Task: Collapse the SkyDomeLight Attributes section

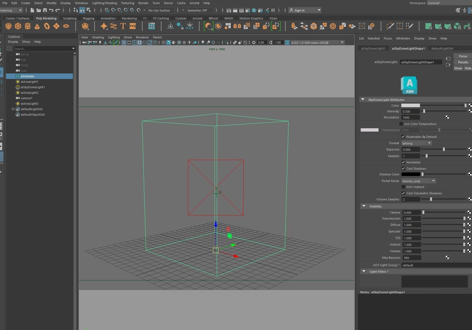Action: [363, 99]
